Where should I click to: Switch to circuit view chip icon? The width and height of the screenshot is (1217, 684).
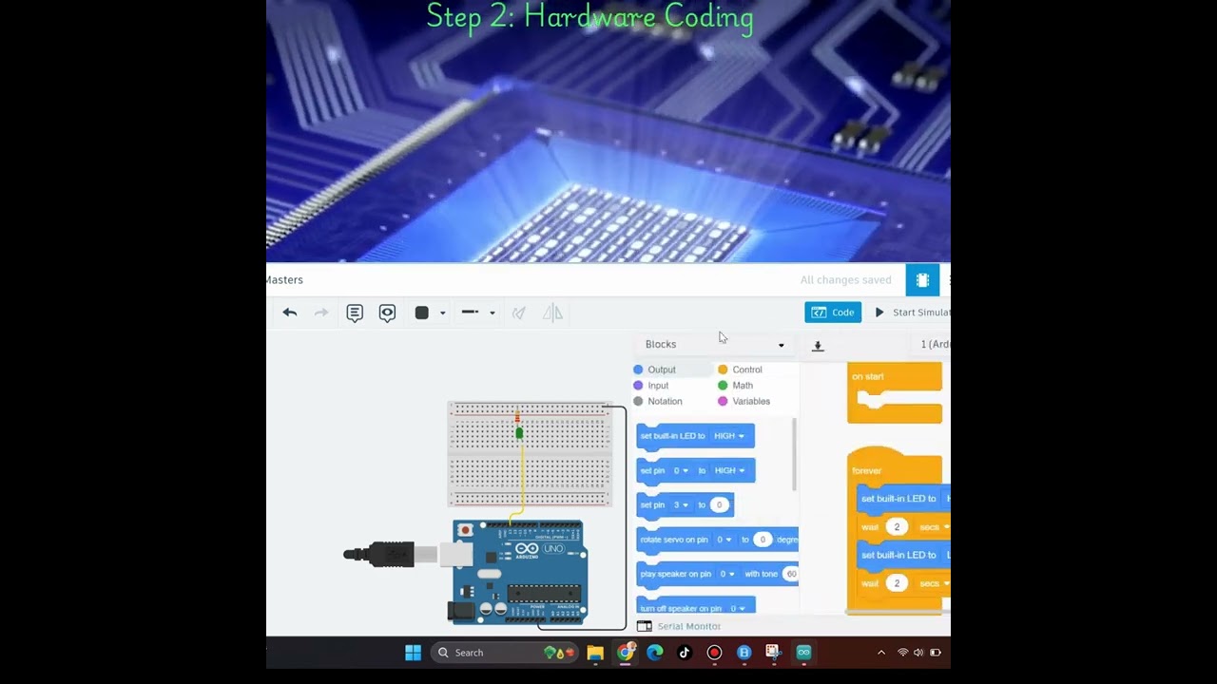pos(922,280)
